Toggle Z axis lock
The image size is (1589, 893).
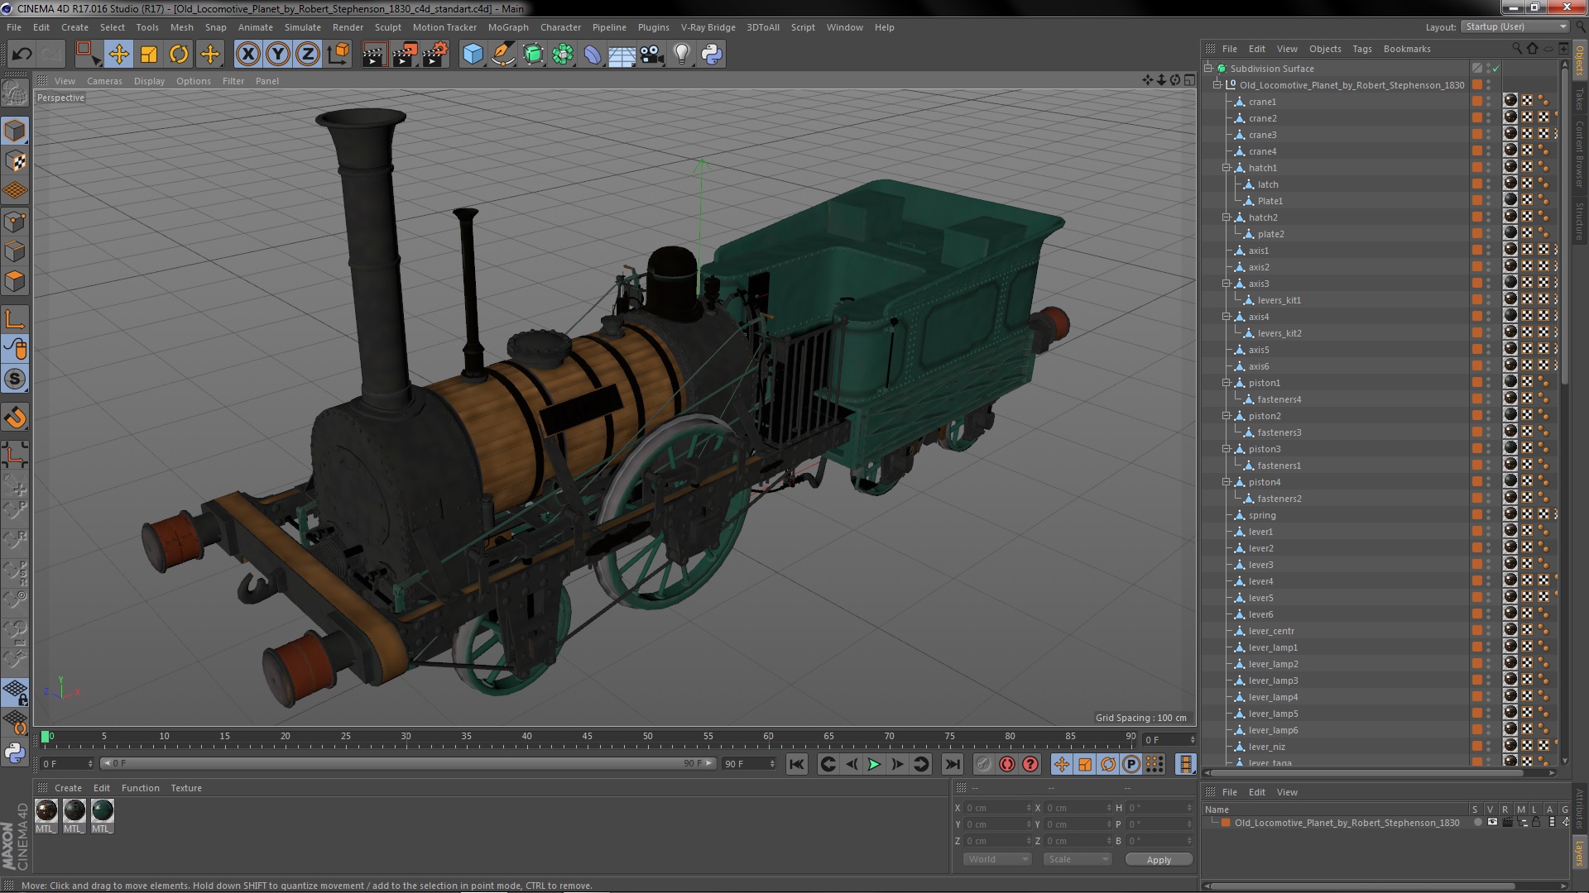pyautogui.click(x=308, y=55)
